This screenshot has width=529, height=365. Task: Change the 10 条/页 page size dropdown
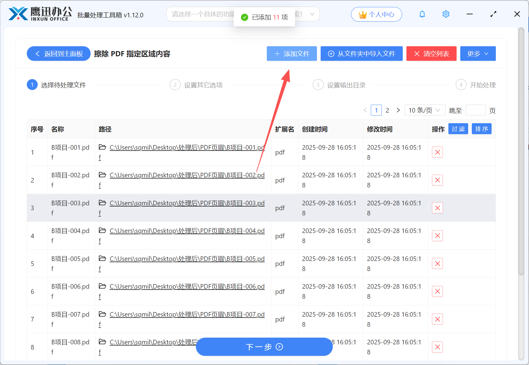tap(425, 110)
